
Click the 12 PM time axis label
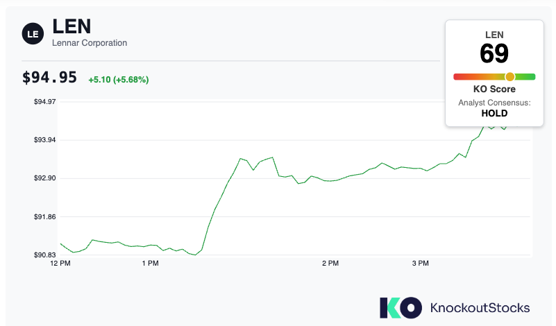pos(60,264)
